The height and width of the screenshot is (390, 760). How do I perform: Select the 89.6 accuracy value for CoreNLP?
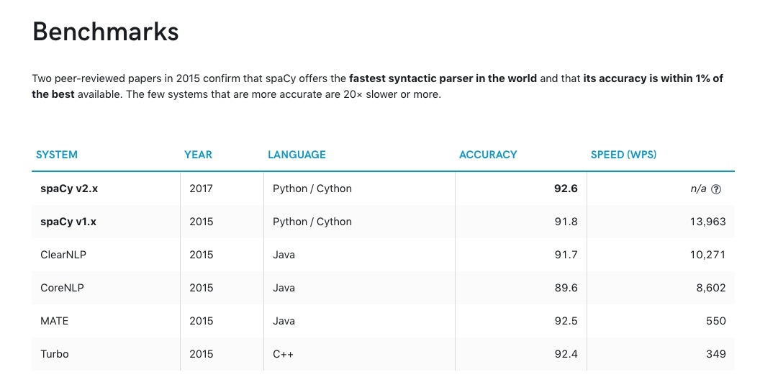pos(566,288)
